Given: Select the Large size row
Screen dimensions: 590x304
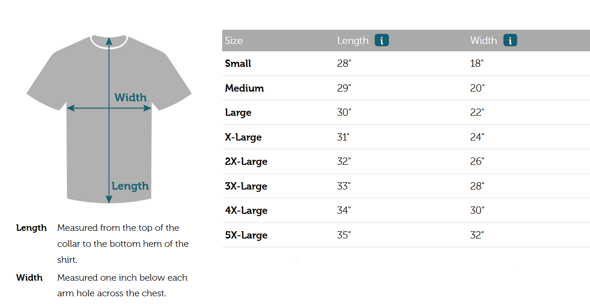Looking at the screenshot, I should (238, 113).
